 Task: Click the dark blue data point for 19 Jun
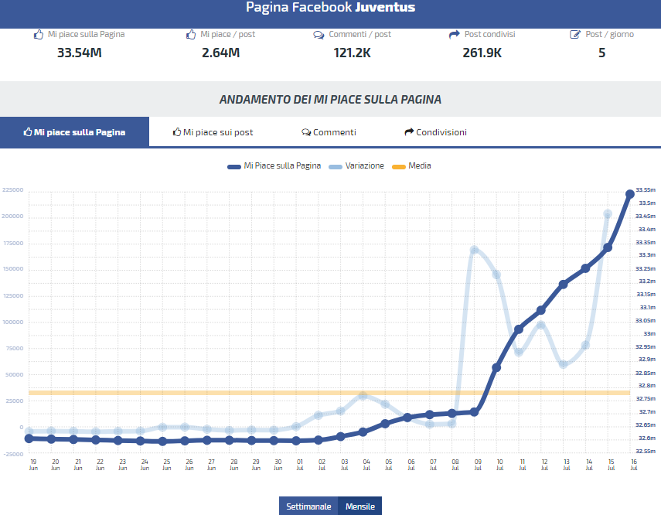pos(29,438)
